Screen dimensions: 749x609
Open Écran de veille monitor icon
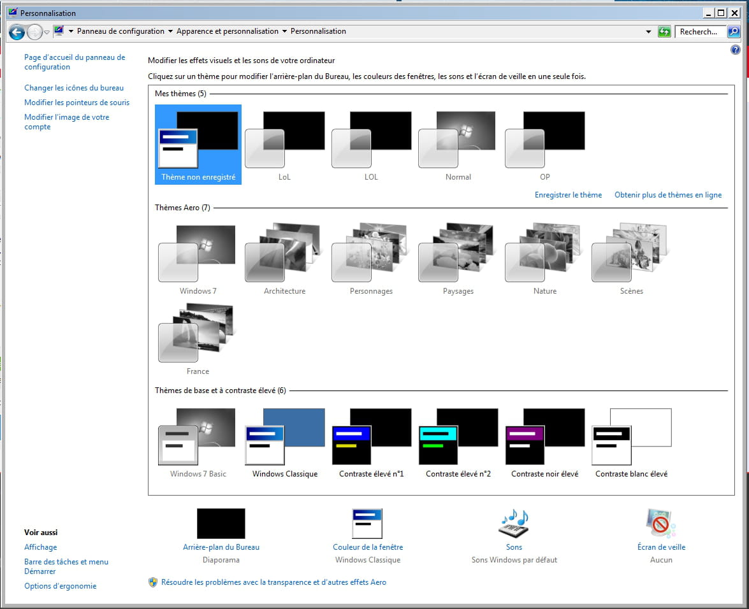tap(661, 524)
